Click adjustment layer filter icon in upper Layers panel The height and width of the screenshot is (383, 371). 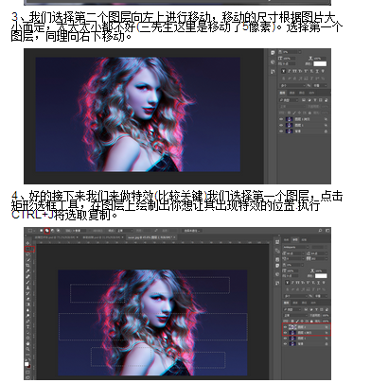[309, 100]
